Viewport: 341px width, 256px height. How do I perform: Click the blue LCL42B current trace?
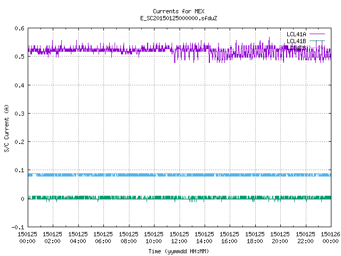180,175
